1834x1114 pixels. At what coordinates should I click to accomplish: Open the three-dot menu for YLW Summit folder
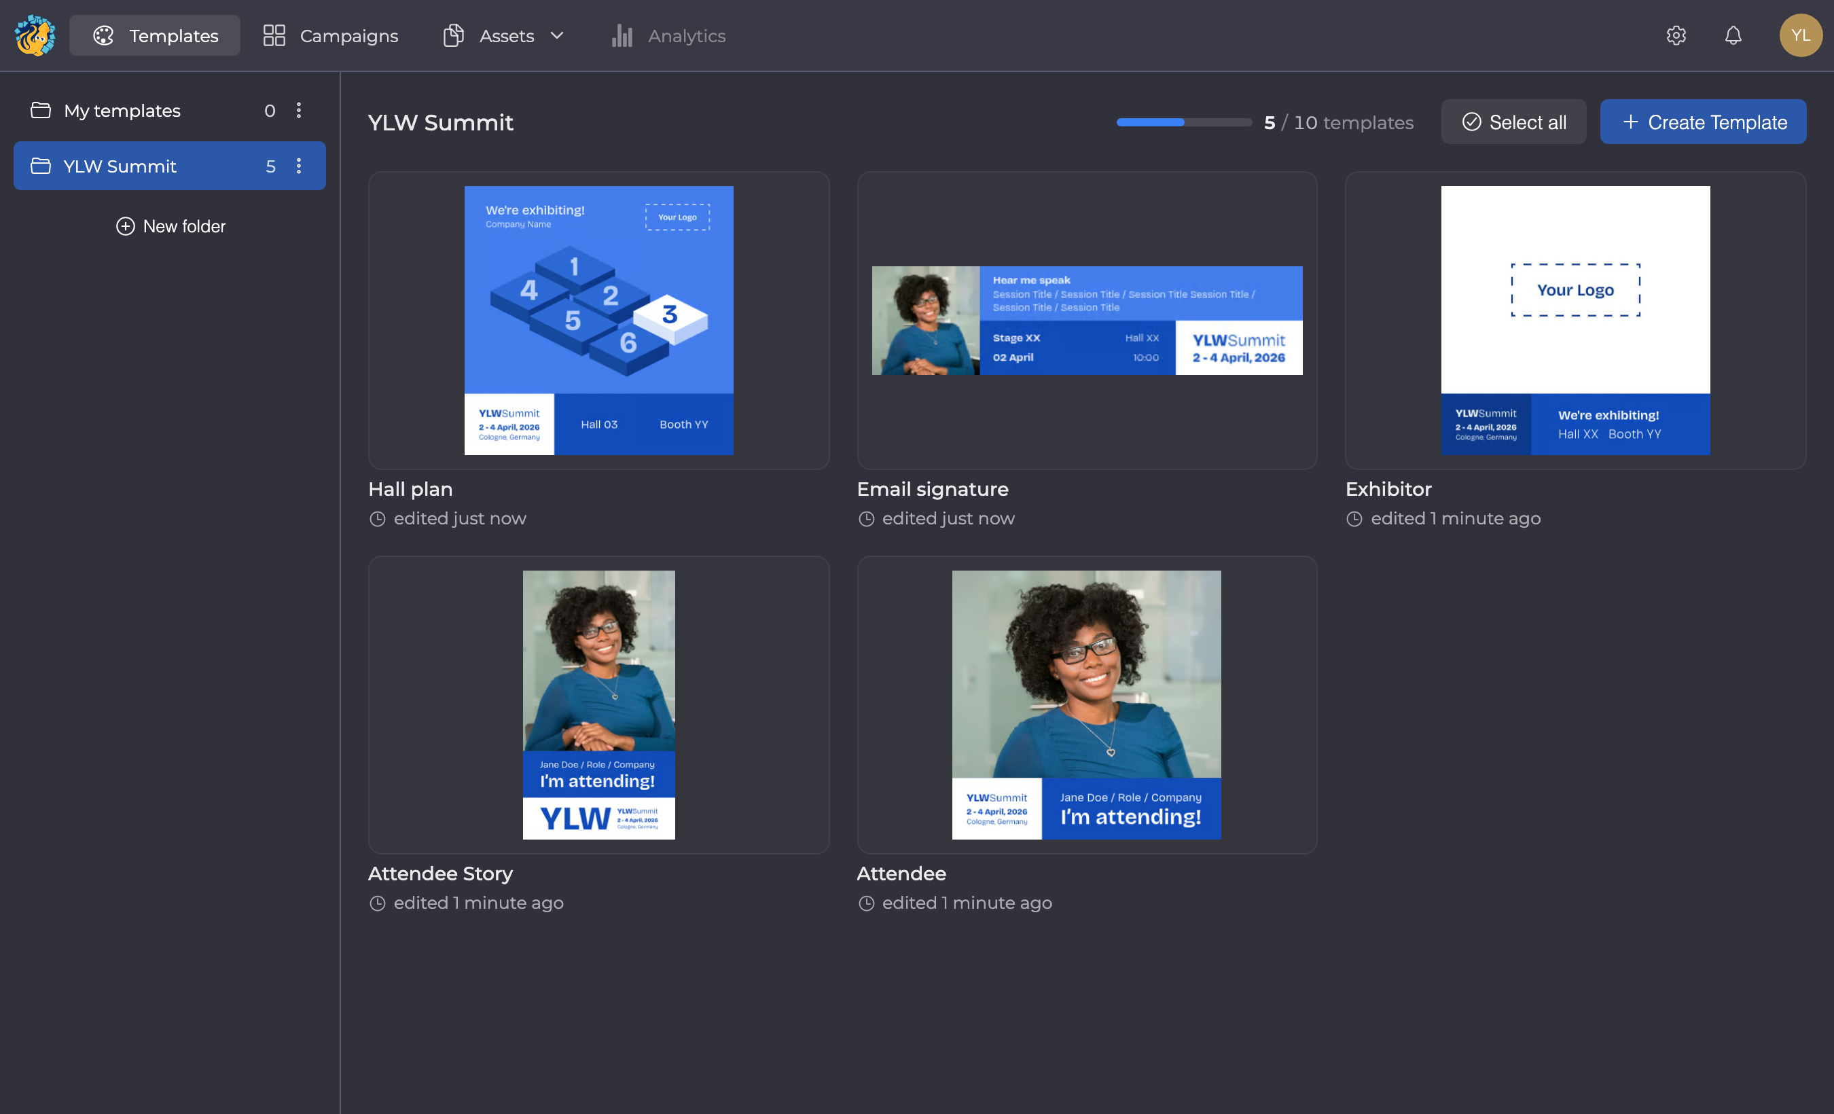pyautogui.click(x=298, y=166)
